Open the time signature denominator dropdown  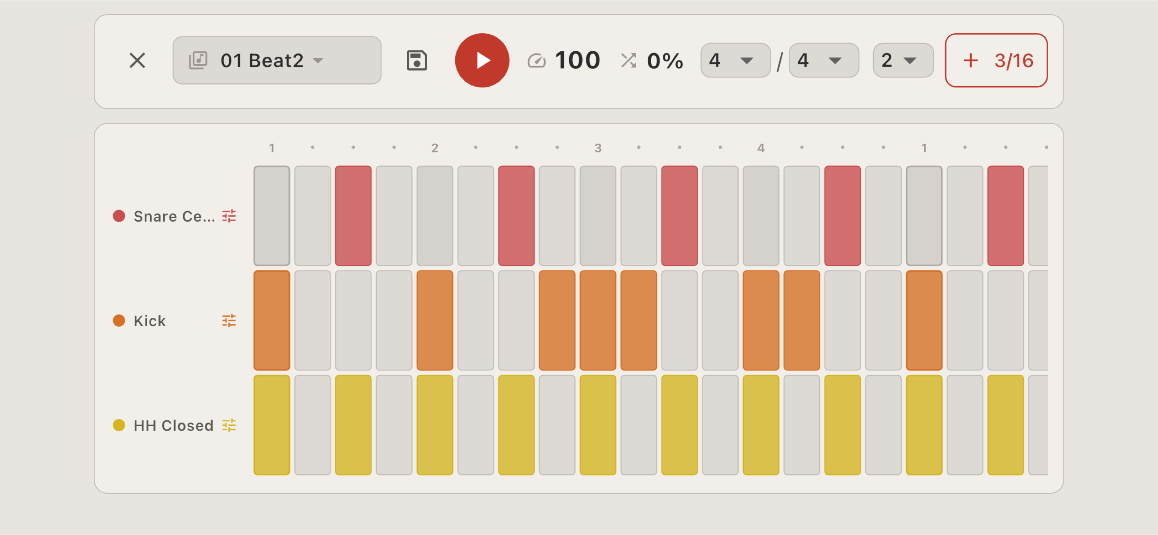[x=824, y=60]
